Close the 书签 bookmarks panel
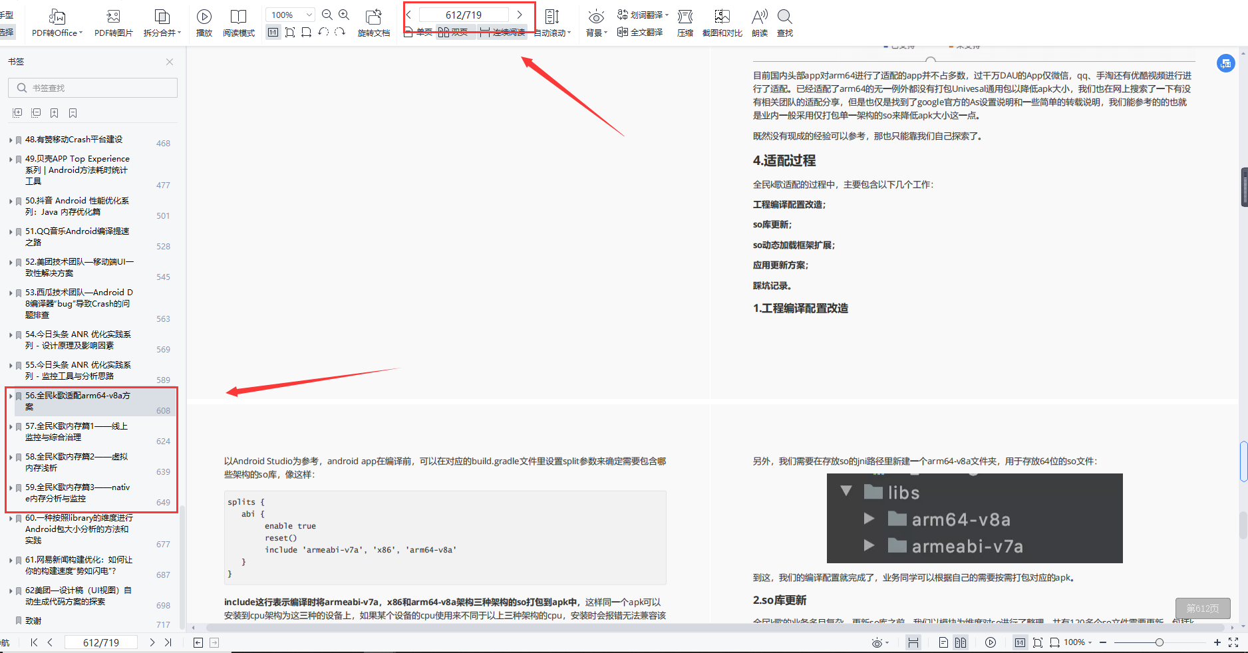The width and height of the screenshot is (1248, 653). (x=170, y=62)
